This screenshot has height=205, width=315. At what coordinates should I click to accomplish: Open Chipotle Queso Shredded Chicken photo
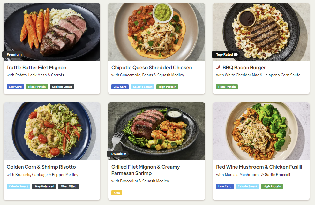156,32
